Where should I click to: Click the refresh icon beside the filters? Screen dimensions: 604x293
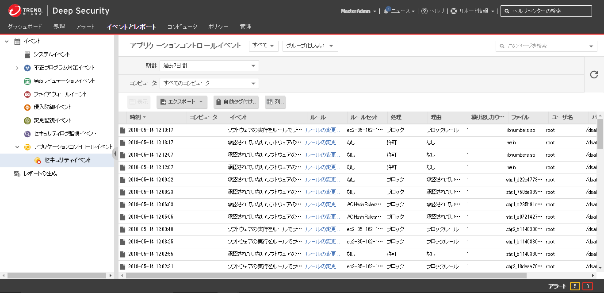coord(594,74)
